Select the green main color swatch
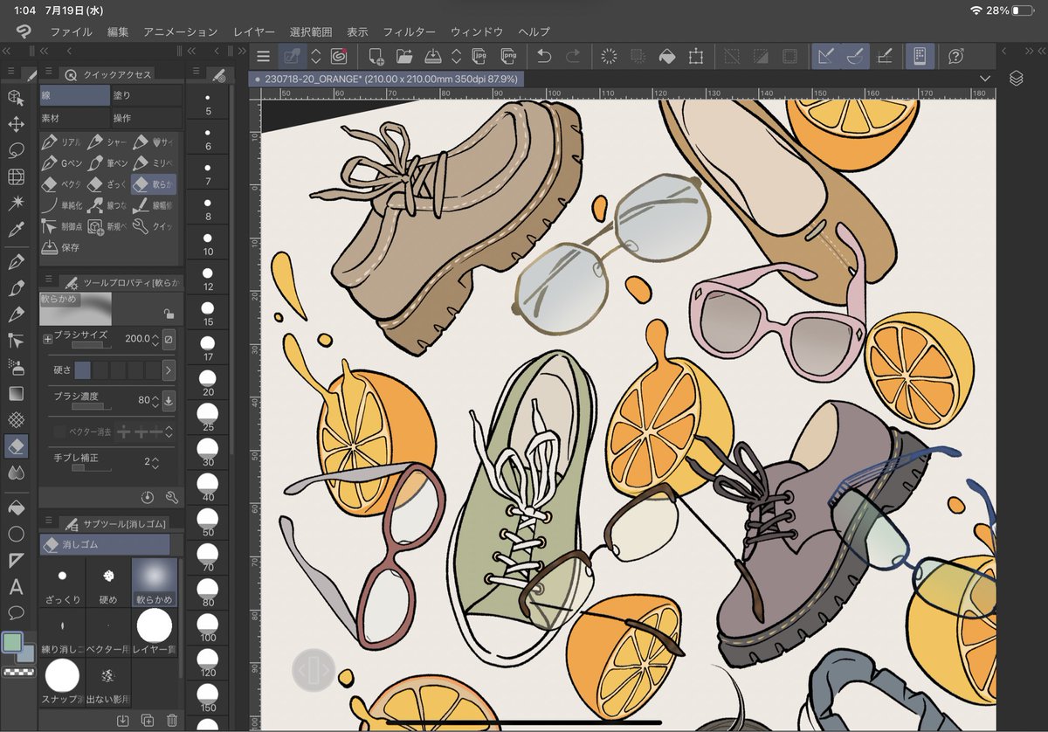This screenshot has width=1048, height=732. (x=11, y=642)
